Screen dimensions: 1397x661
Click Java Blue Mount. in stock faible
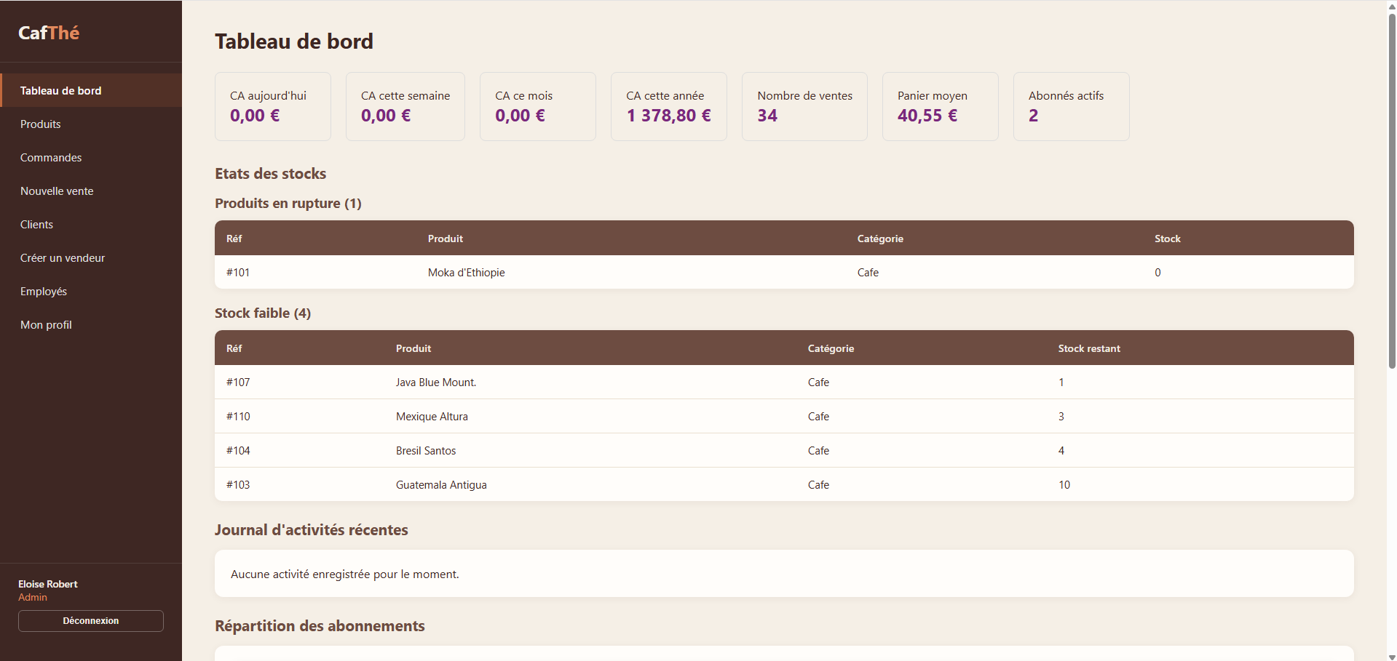(x=436, y=382)
